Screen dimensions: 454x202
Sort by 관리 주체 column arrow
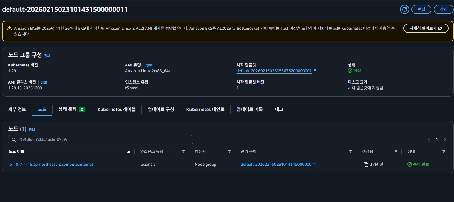click(x=350, y=151)
